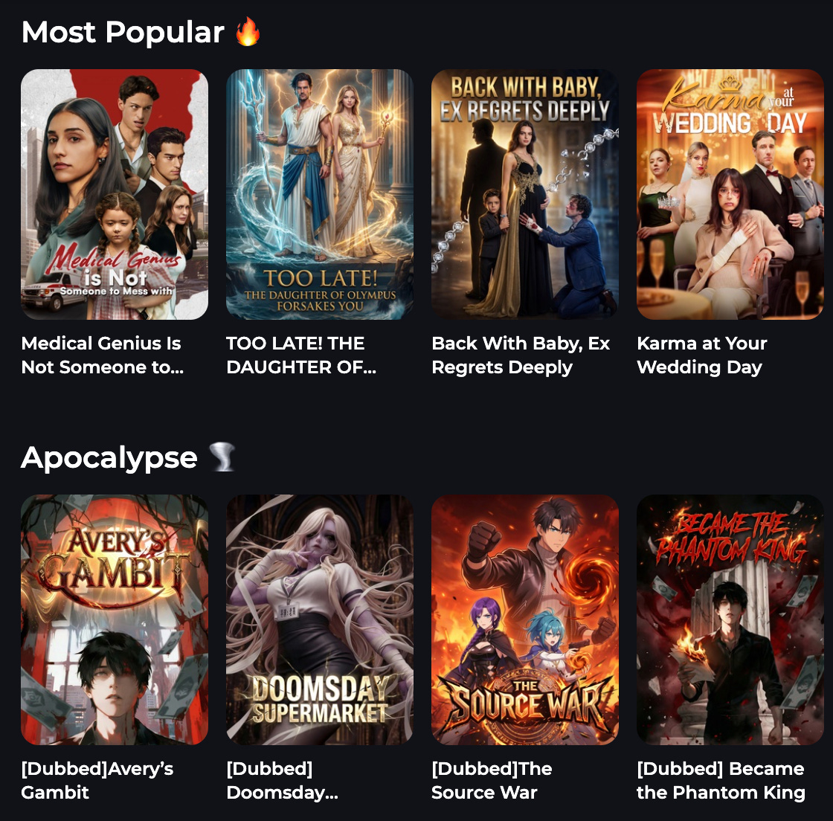Open the Back With Baby cover poster
Image resolution: width=833 pixels, height=821 pixels.
(x=525, y=194)
